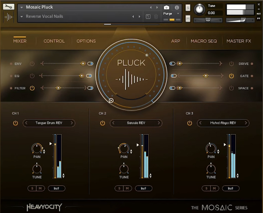
Task: Switch to the OPTIONS tab
Action: [x=86, y=41]
